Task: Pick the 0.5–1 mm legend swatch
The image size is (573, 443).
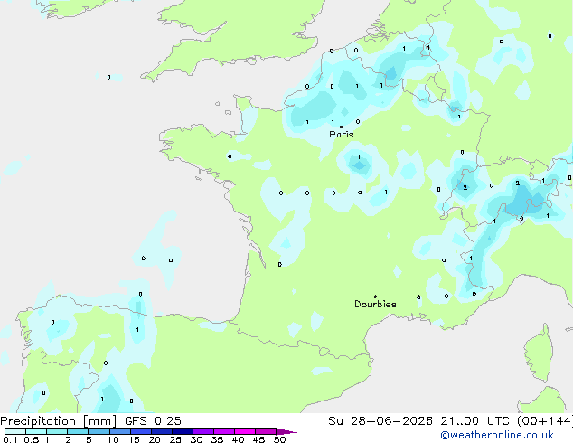Action: 36,431
